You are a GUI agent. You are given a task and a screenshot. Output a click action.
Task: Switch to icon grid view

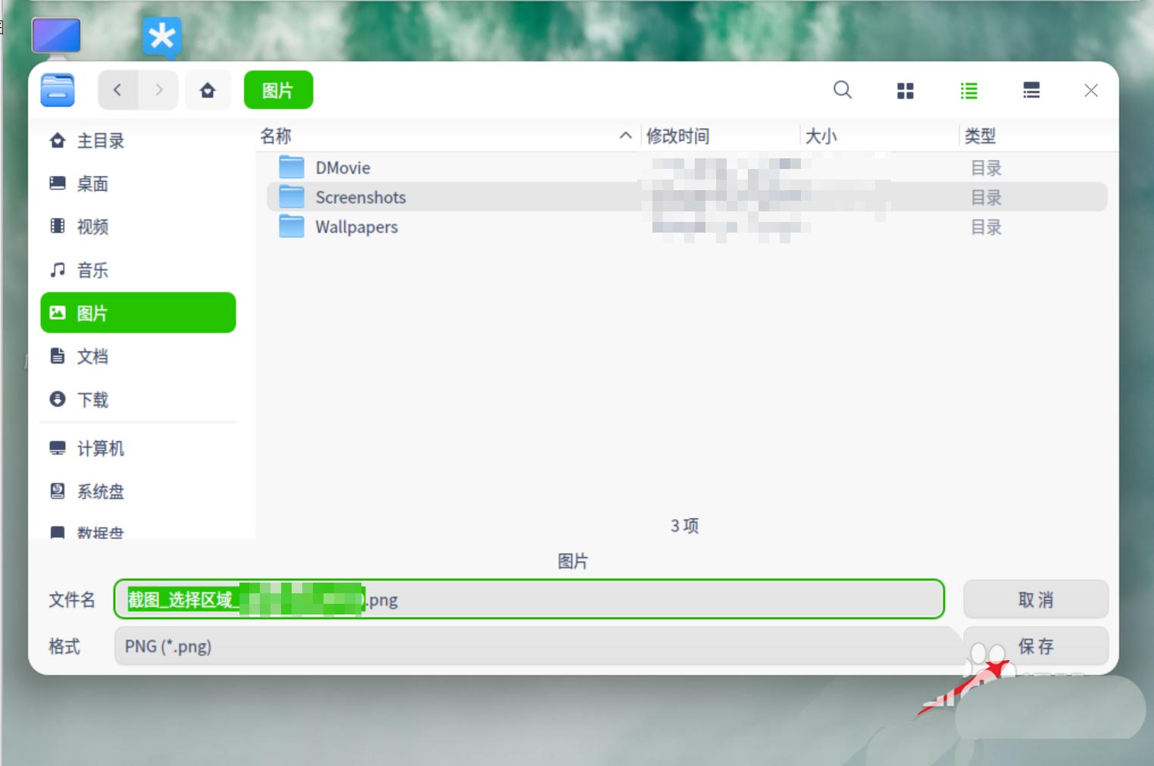[x=905, y=91]
